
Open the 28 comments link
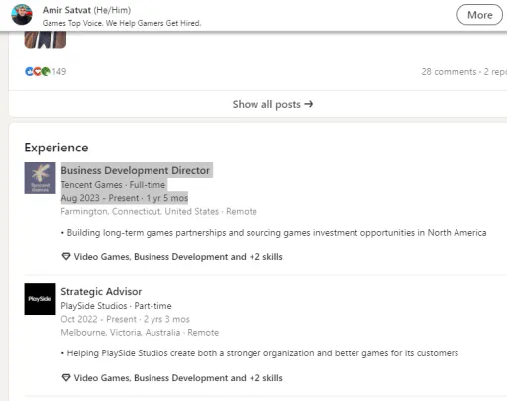pos(449,72)
